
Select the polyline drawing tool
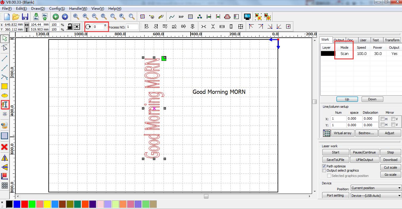[4, 68]
